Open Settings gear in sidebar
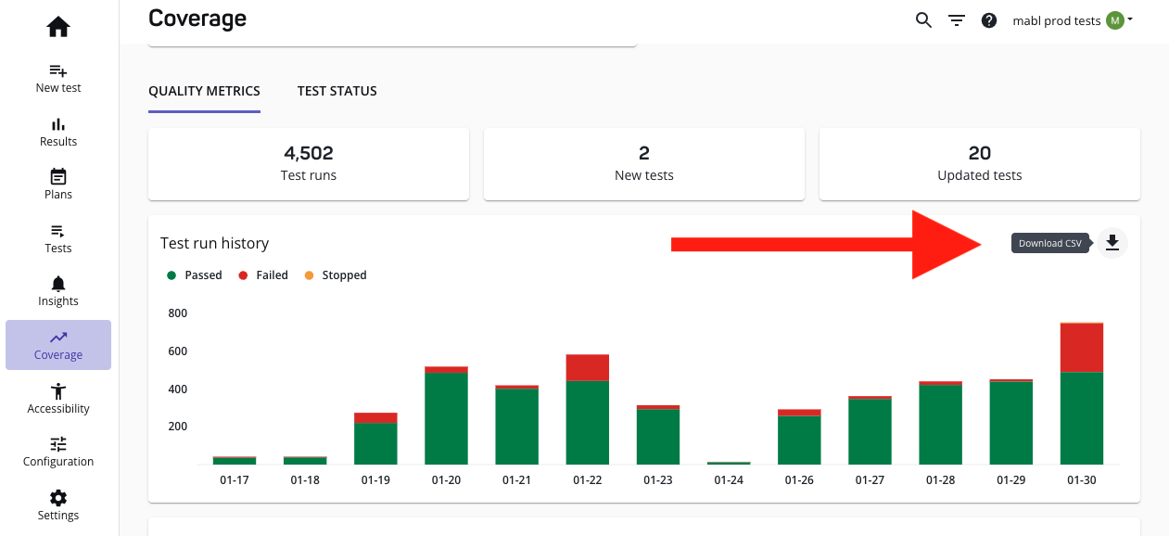Image resolution: width=1169 pixels, height=536 pixels. tap(58, 505)
